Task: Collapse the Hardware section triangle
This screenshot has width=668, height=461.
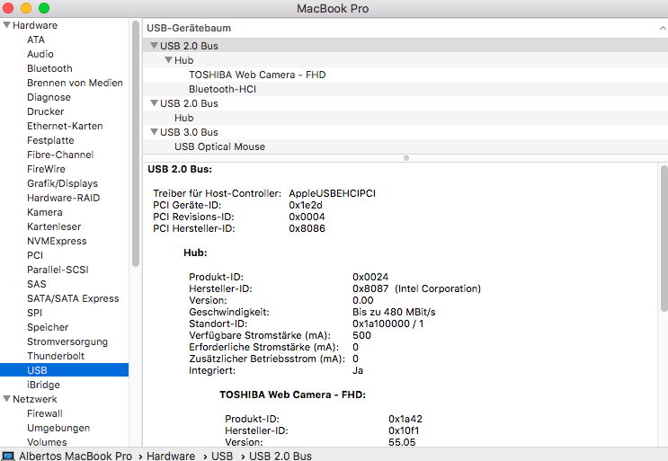Action: click(x=6, y=25)
